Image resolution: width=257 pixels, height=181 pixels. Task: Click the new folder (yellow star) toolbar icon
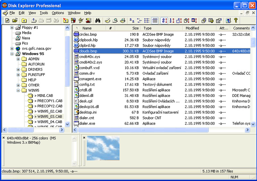pos(24,21)
